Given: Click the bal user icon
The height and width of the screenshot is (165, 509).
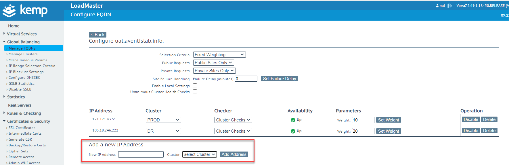Looking at the screenshot, I should pos(437,6).
